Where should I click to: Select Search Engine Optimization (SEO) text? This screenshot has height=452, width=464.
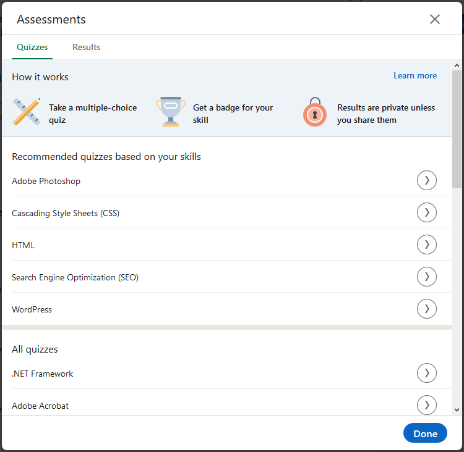[75, 277]
